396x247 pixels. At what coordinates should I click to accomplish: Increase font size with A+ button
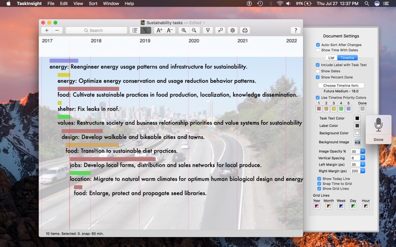[x=159, y=30]
